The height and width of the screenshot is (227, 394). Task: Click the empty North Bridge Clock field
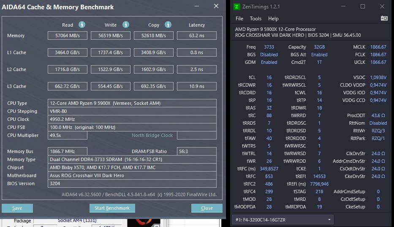pos(196,135)
